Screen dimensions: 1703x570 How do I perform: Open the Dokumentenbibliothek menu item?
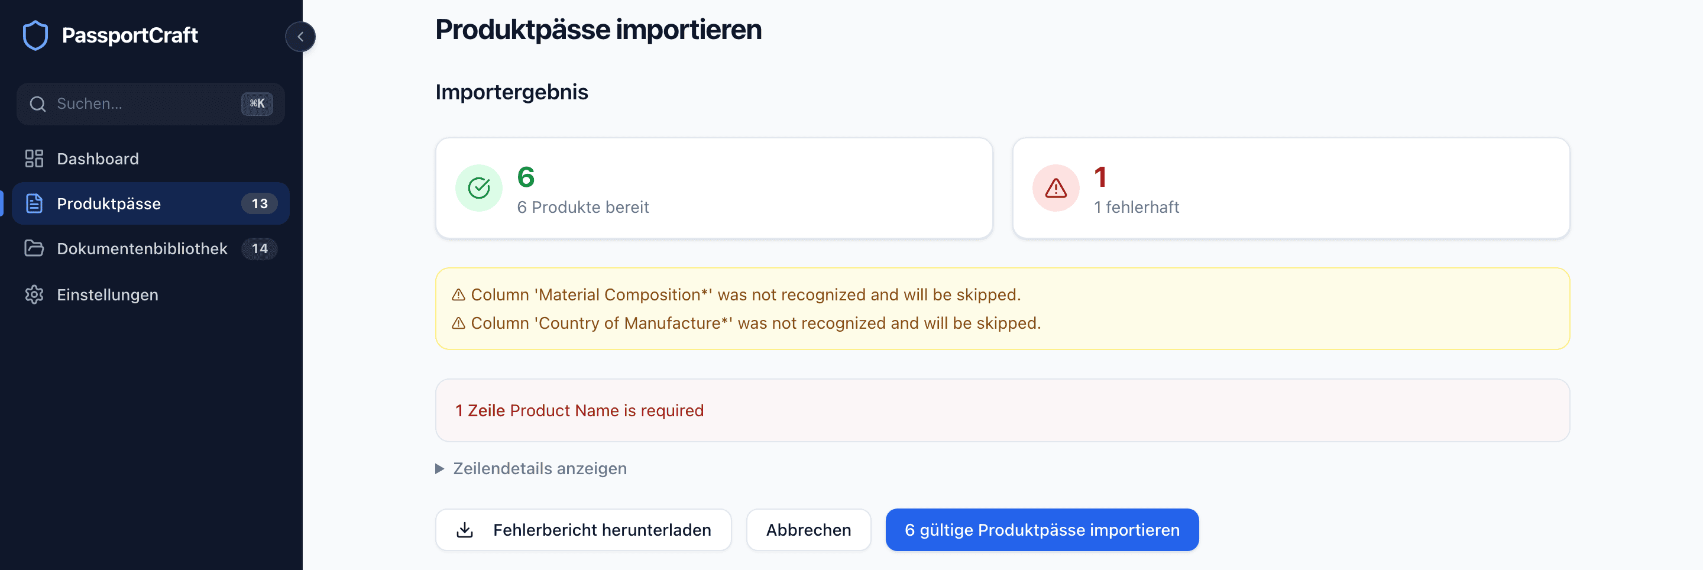pyautogui.click(x=151, y=248)
